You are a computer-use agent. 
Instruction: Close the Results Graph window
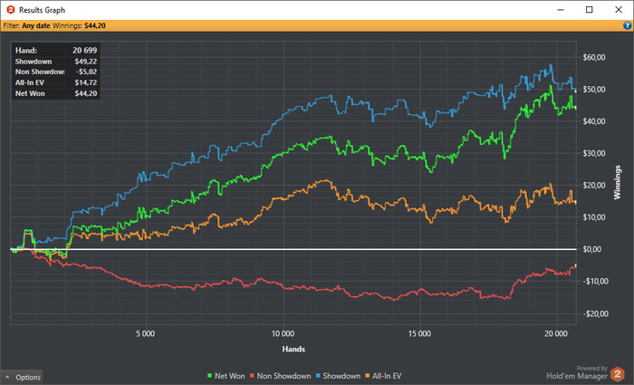click(x=619, y=10)
